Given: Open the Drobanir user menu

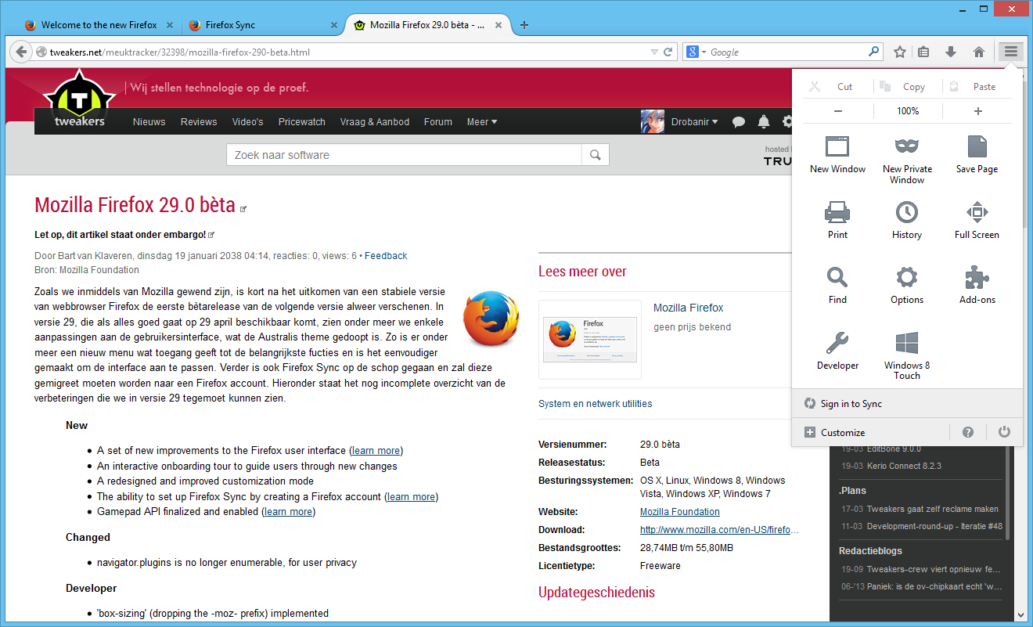Looking at the screenshot, I should point(695,121).
